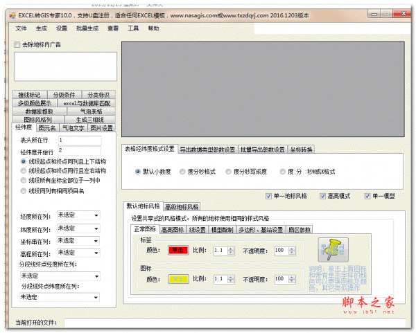
Task: Open the 高亮图标 tab
Action: click(173, 230)
